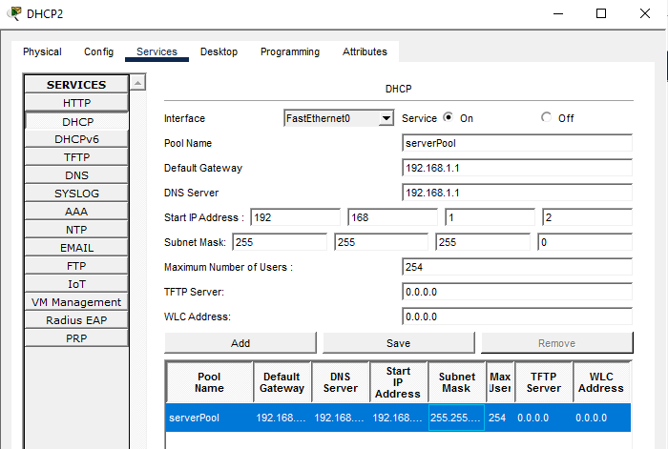Image resolution: width=668 pixels, height=449 pixels.
Task: Click the Save button
Action: point(398,343)
